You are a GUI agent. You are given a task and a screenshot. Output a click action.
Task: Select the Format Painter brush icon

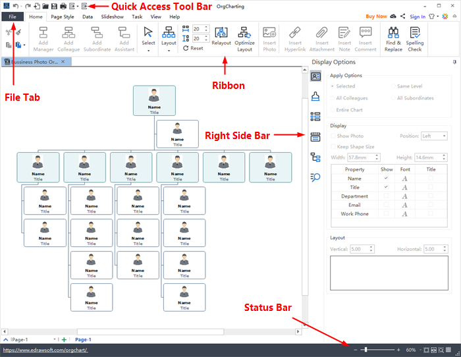pos(19,32)
